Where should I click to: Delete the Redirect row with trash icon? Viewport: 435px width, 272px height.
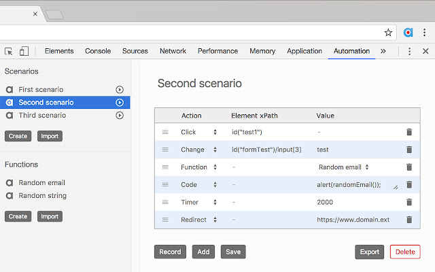tap(409, 220)
